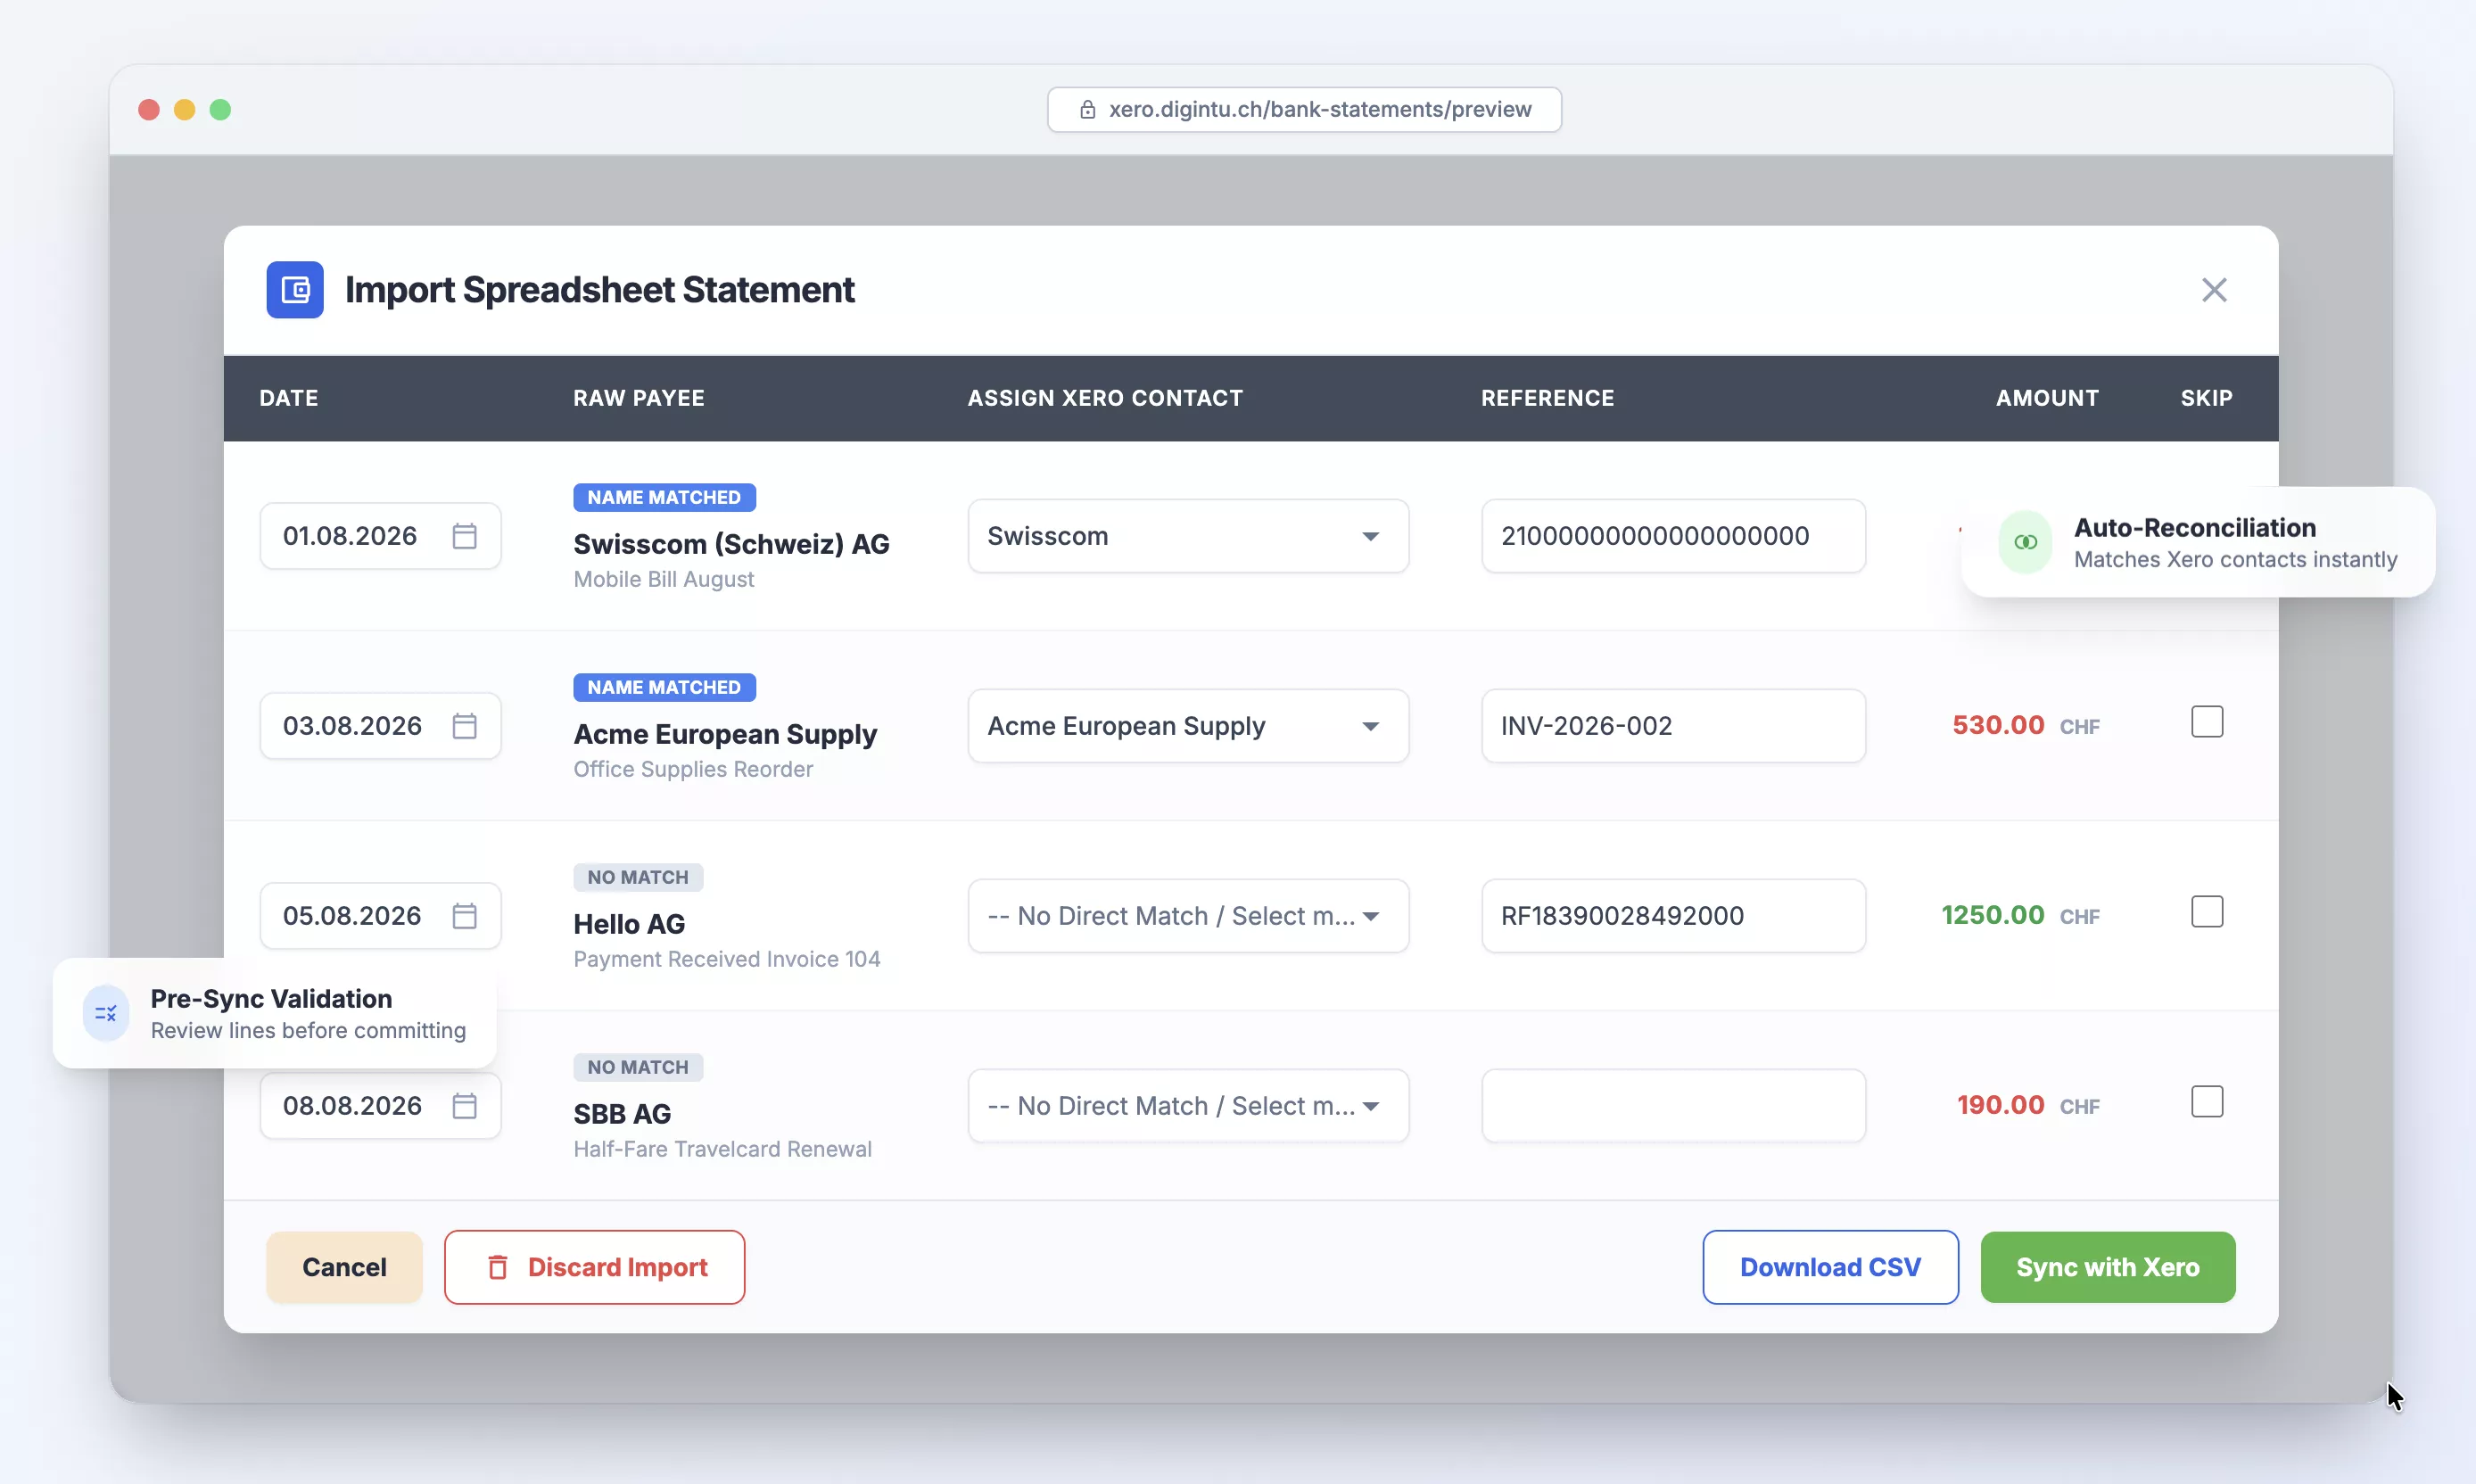The image size is (2476, 1484).
Task: Click NAME MATCHED badge on Acme row
Action: (664, 687)
